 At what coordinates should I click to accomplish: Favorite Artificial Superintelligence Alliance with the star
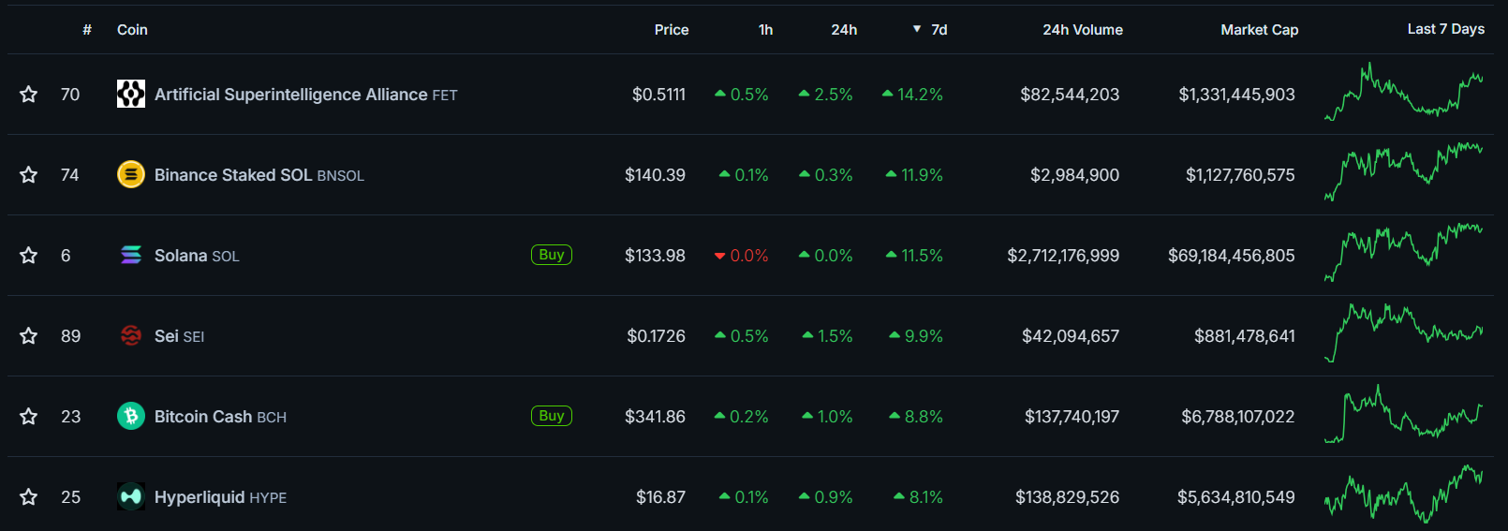(x=29, y=94)
